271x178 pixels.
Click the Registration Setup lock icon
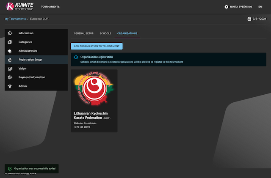(x=10, y=60)
